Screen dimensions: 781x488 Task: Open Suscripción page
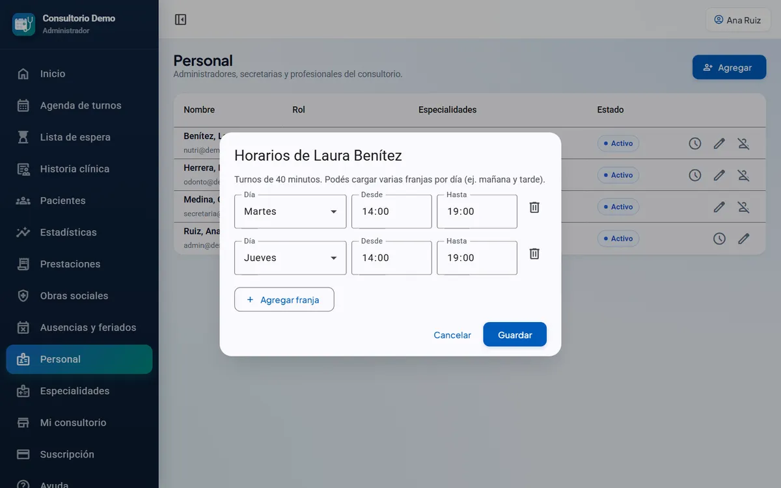tap(79, 454)
